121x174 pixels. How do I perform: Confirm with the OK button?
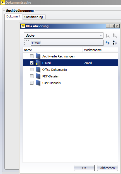(x=84, y=168)
